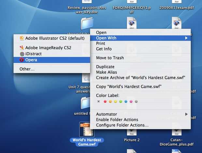
Task: Select the Catan-DiceGame_plus.pdf icon
Action: [177, 132]
